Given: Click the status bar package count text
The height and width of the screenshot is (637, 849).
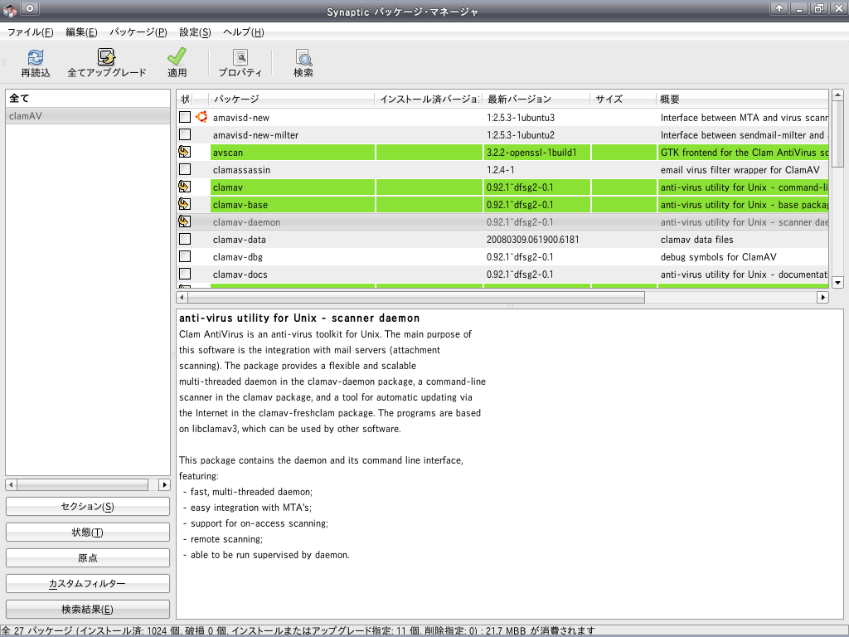Looking at the screenshot, I should click(x=298, y=630).
